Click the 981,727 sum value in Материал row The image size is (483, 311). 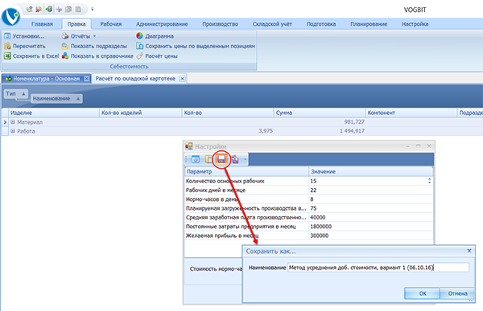pos(354,122)
